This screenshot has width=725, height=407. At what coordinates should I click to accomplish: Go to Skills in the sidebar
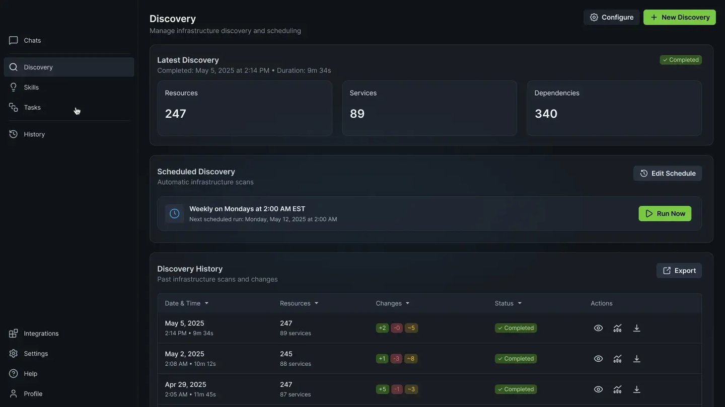(x=31, y=87)
